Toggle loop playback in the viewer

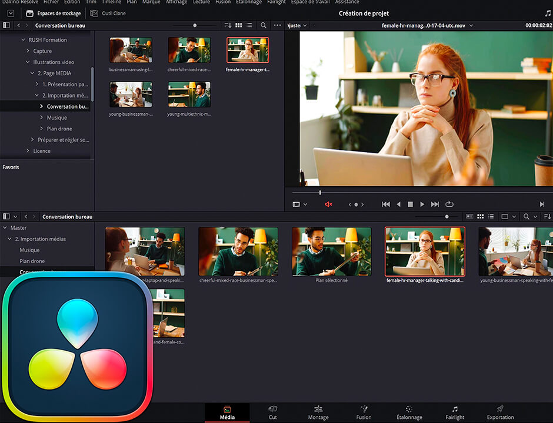pos(449,204)
